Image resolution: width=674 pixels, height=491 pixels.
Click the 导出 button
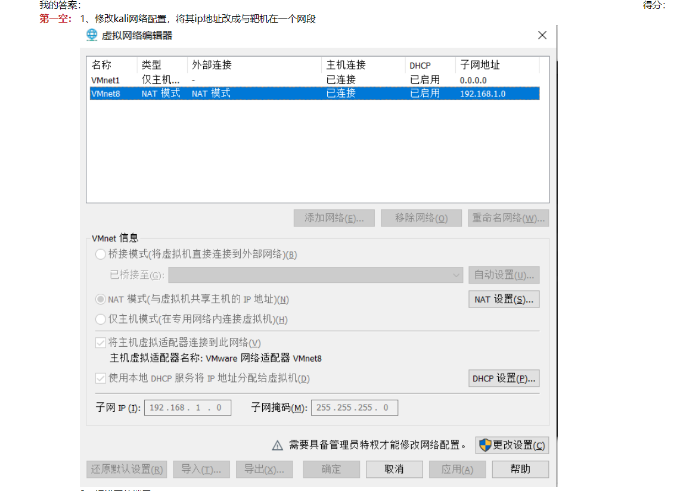(265, 470)
